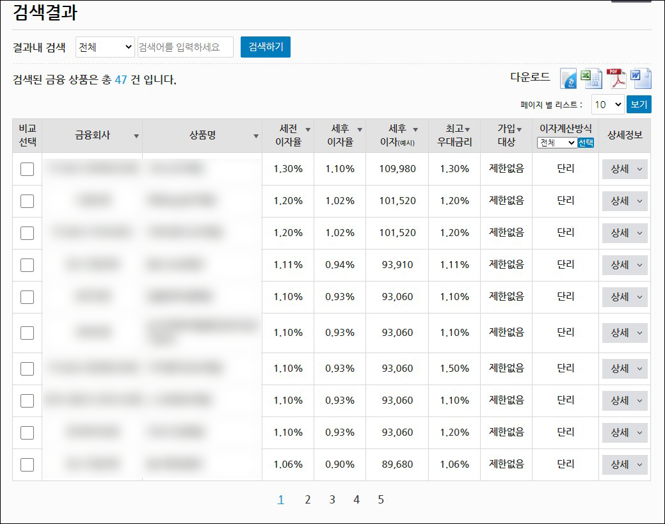The image size is (665, 524).
Task: Go to results page 3
Action: pos(332,500)
